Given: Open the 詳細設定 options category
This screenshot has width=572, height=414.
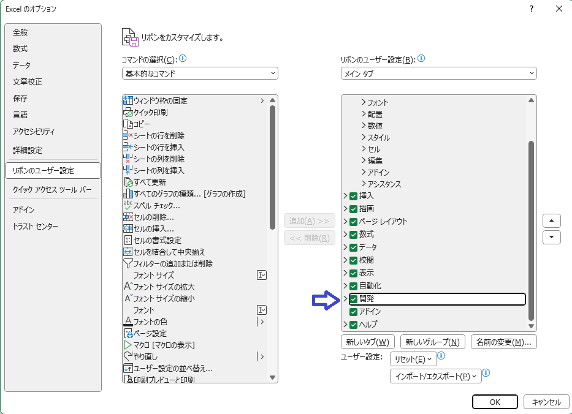Looking at the screenshot, I should pyautogui.click(x=28, y=150).
